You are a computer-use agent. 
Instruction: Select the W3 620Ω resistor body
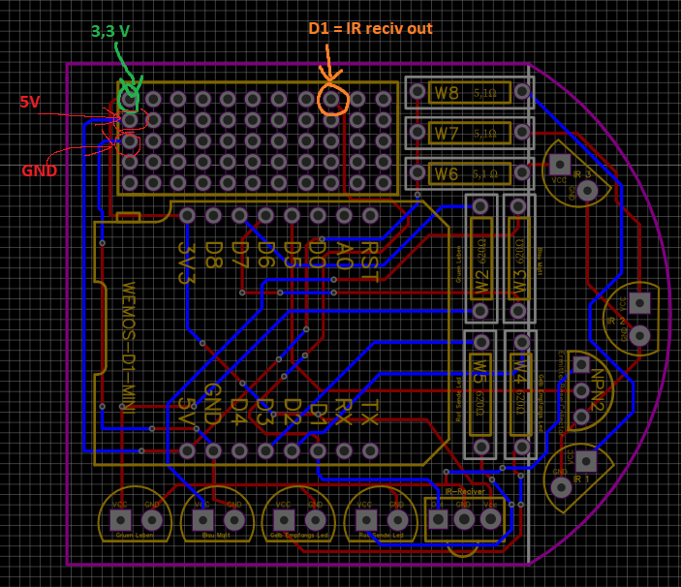pos(519,259)
